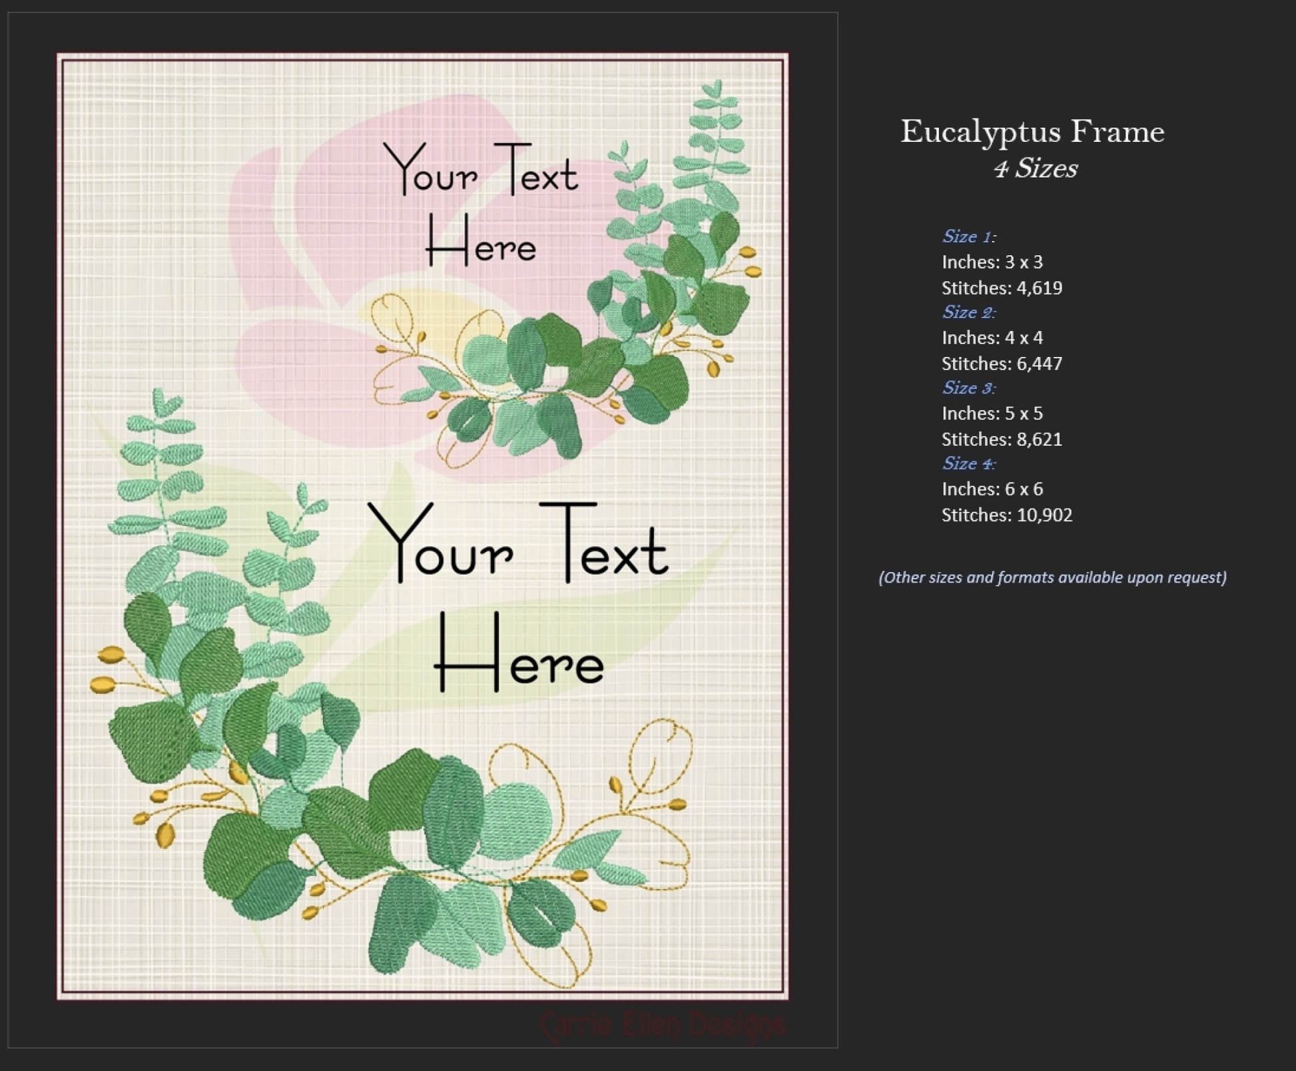Click the 'Other sizes and formats' note
The image size is (1296, 1071).
point(1052,577)
